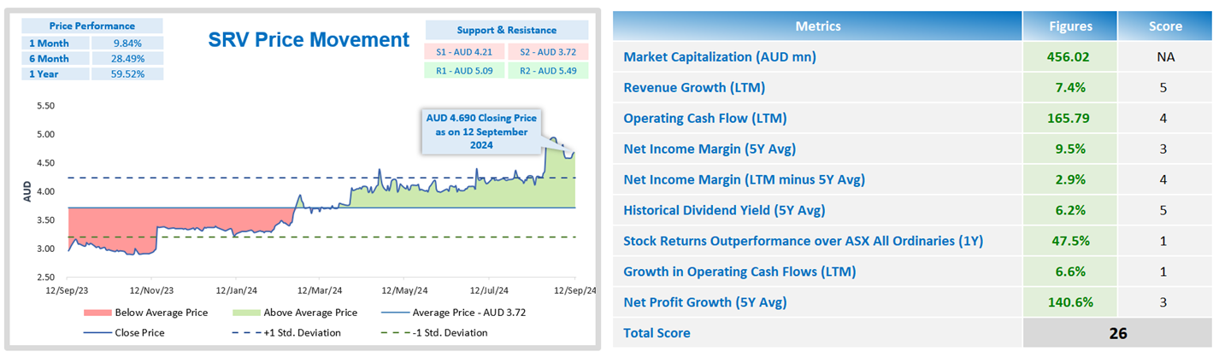Select the 456.02 figure cell
Viewport: 1219px width, 357px height.
(x=1069, y=57)
